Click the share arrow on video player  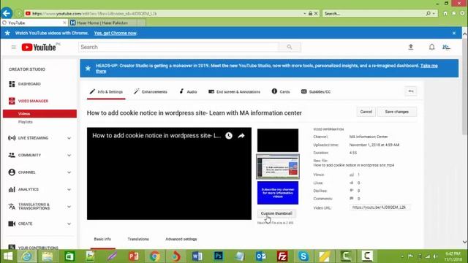(241, 136)
